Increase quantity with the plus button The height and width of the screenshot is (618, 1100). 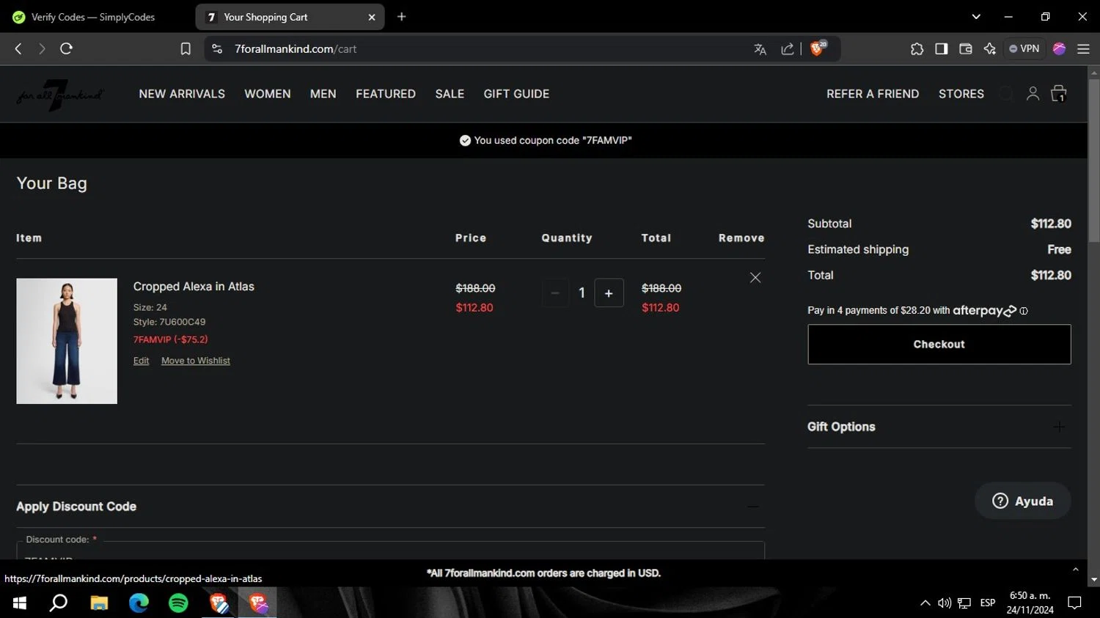click(x=609, y=293)
